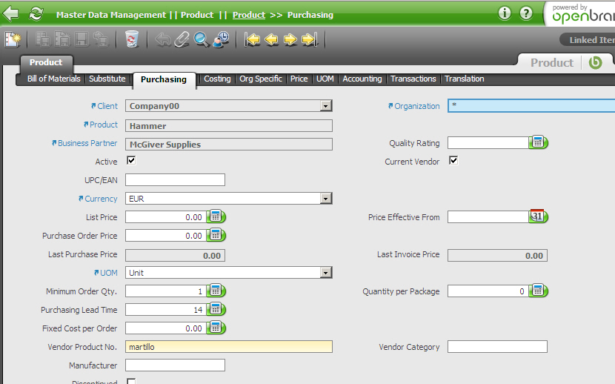Click the magnifier search icon in toolbar

202,40
